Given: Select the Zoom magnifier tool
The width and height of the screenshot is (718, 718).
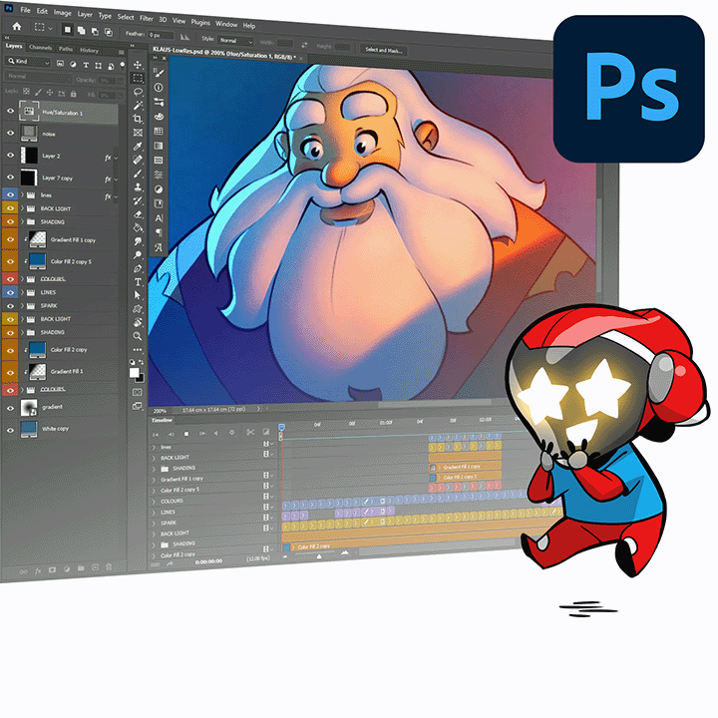Looking at the screenshot, I should [x=138, y=336].
